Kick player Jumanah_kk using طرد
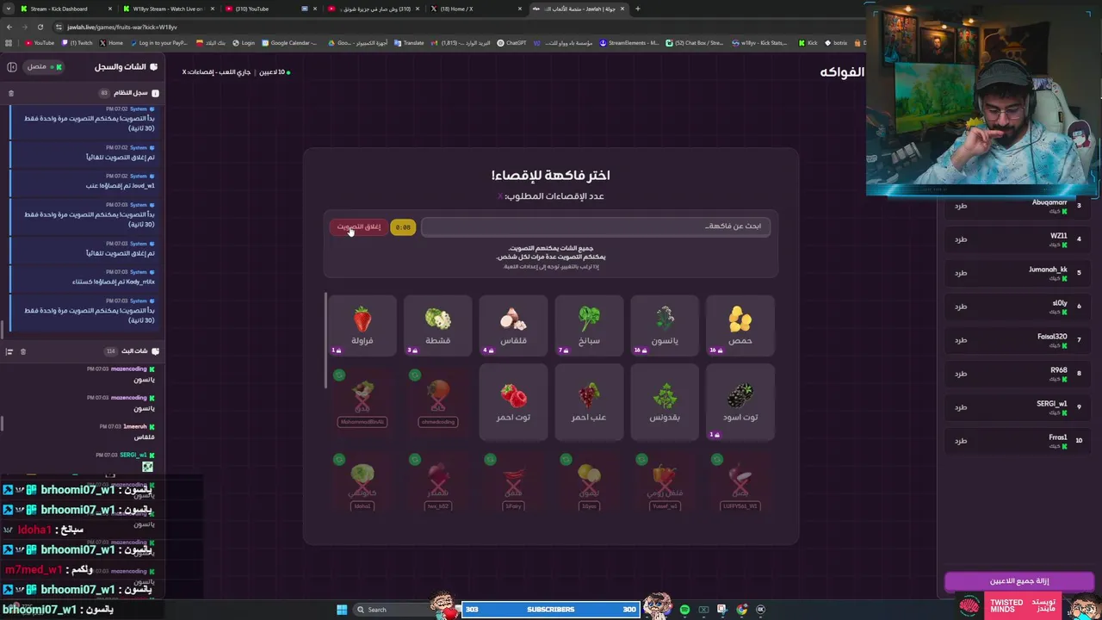This screenshot has height=620, width=1102. pos(961,273)
